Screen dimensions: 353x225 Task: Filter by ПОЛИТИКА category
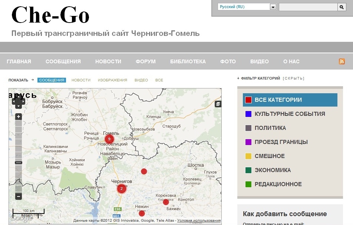point(270,128)
